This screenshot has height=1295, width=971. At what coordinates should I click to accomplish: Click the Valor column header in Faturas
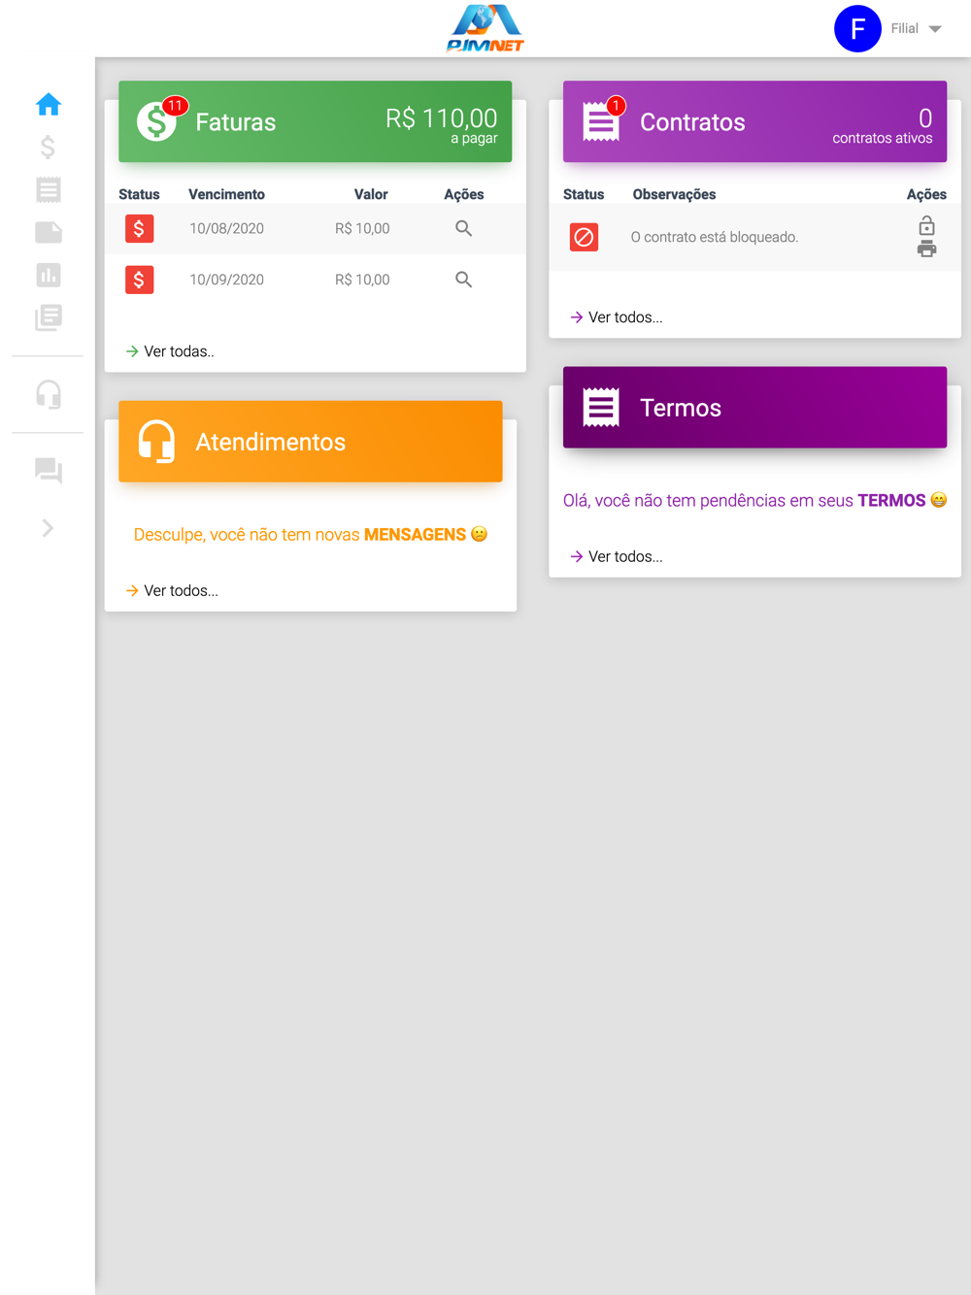point(371,194)
